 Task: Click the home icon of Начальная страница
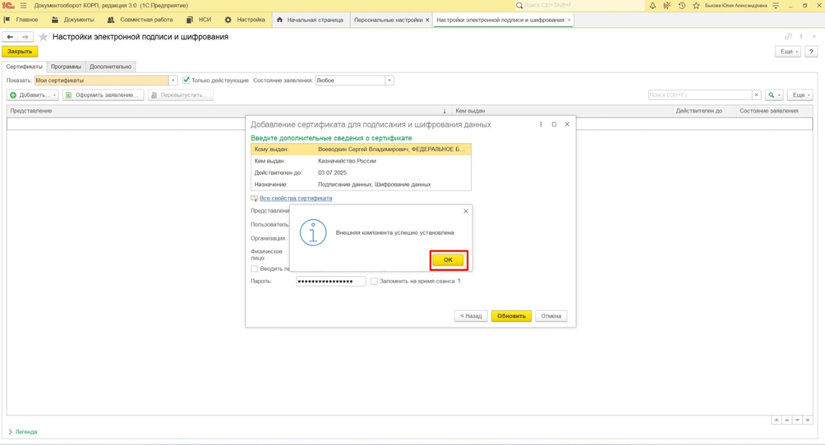point(280,20)
